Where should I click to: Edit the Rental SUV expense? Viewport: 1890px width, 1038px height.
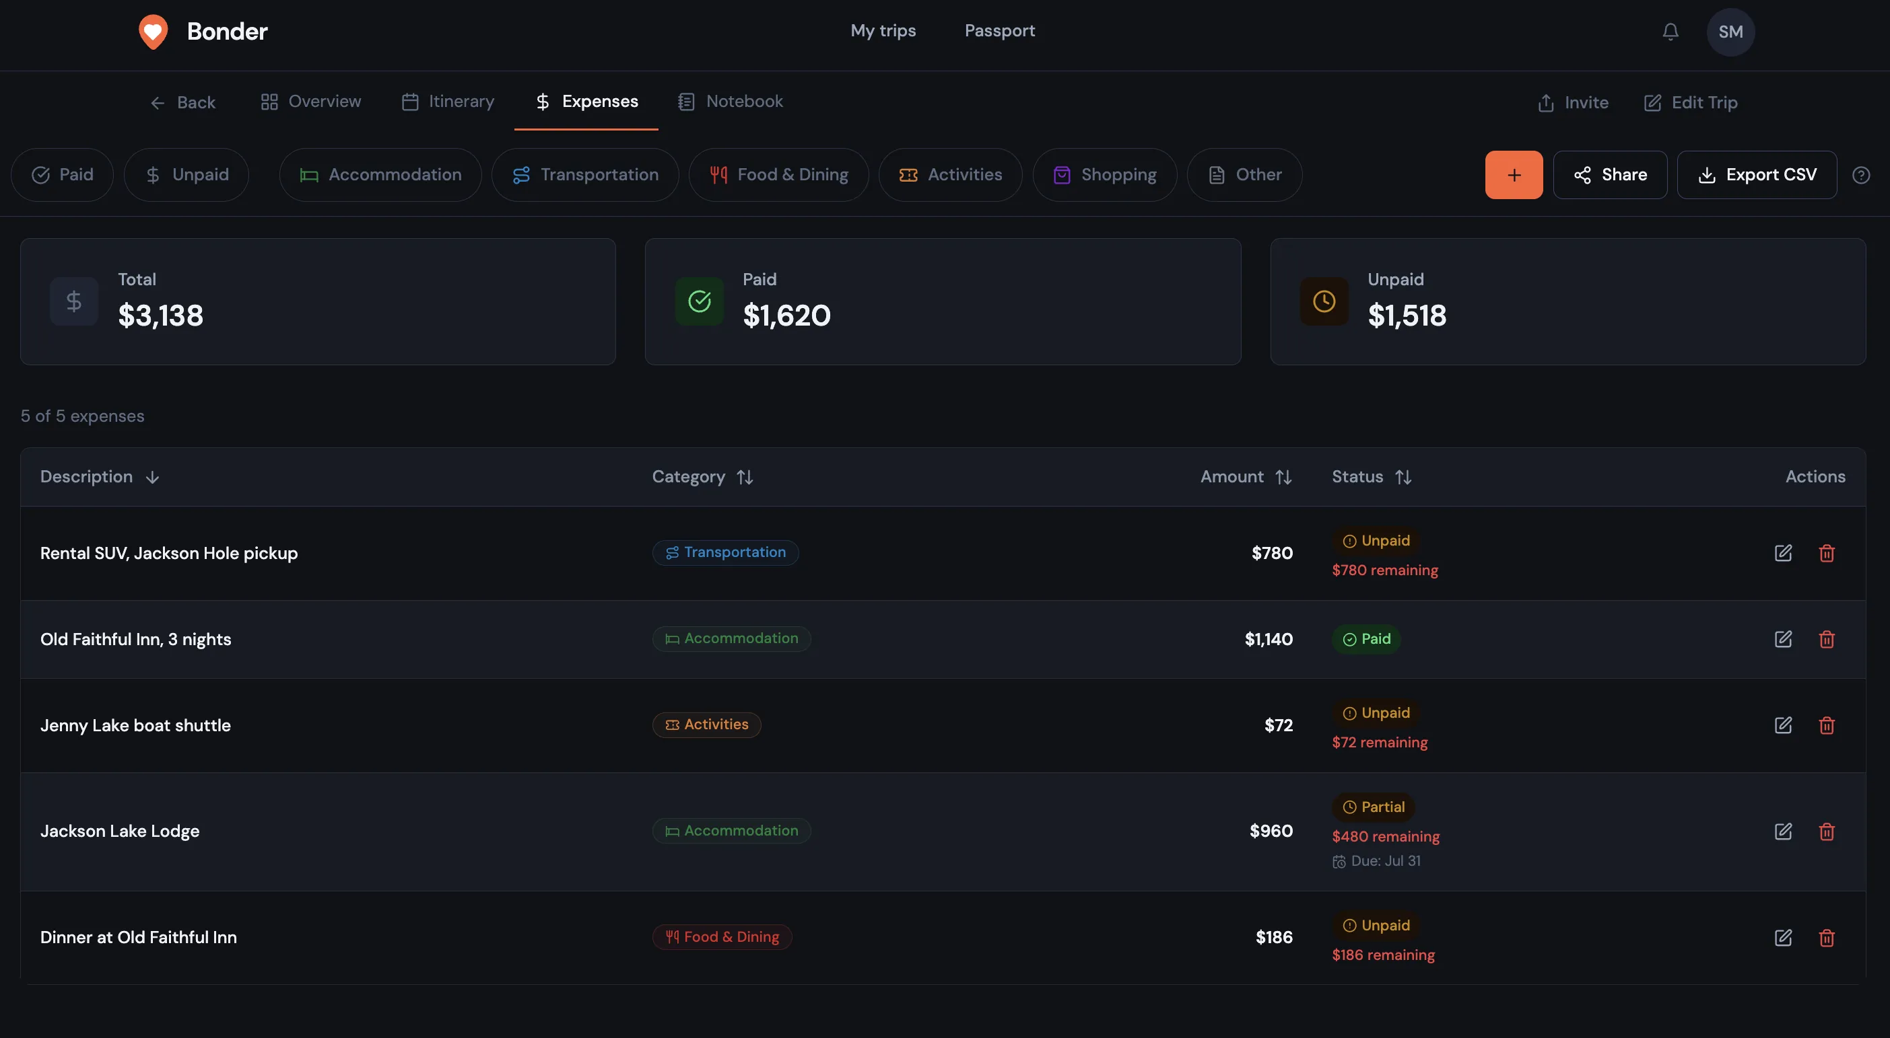pos(1783,553)
